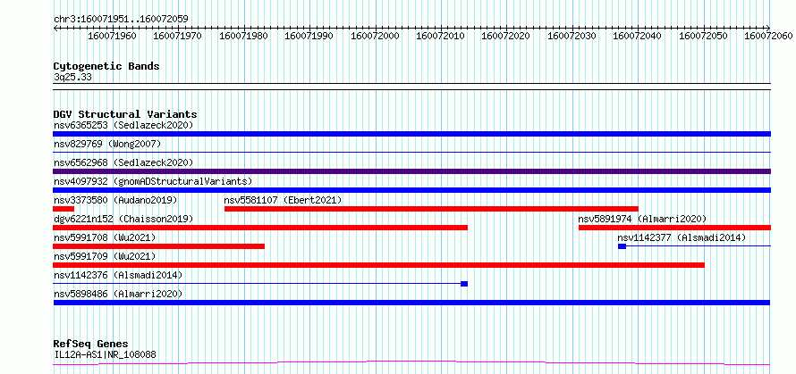The height and width of the screenshot is (374, 796).
Task: Open the nsv829769 (Wong2007) label
Action: [107, 144]
